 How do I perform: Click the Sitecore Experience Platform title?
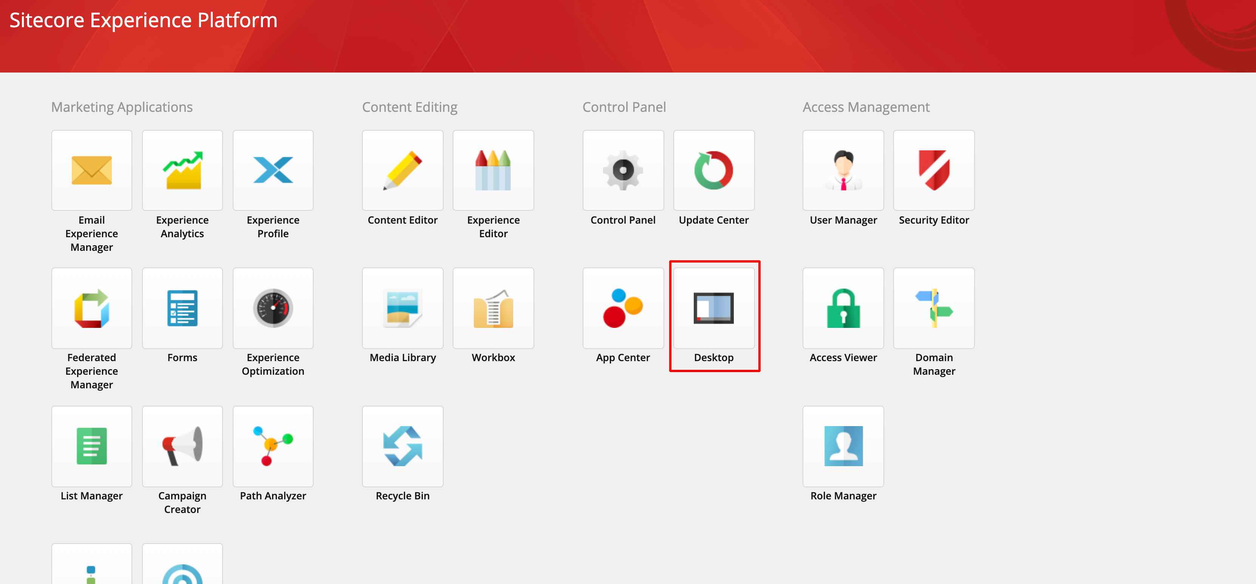point(143,20)
